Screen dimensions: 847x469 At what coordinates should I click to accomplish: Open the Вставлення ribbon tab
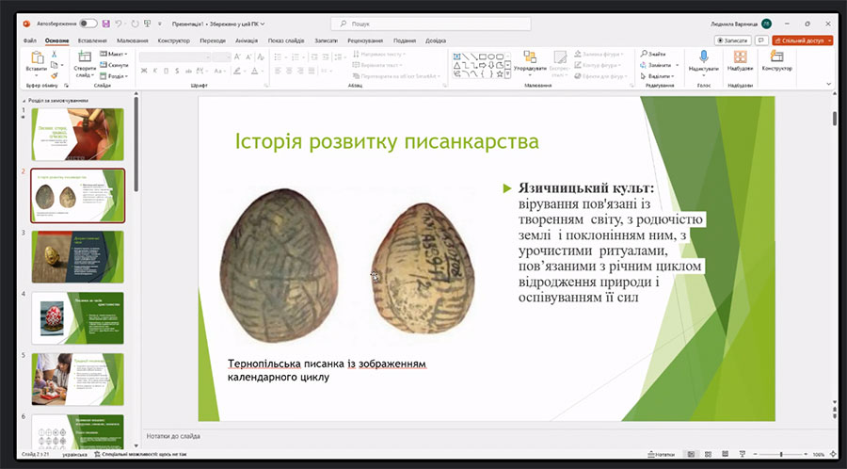(92, 40)
